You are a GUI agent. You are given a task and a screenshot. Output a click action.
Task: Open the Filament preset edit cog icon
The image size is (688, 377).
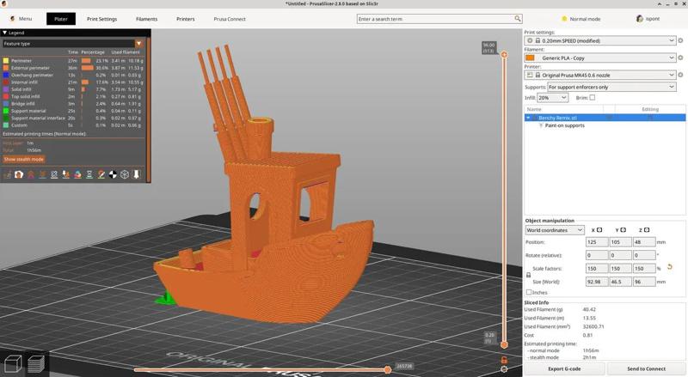[x=680, y=58]
